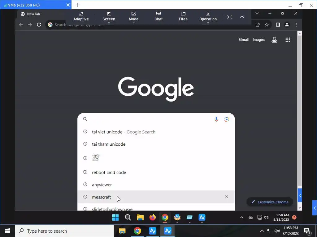Open Firefox on remote taskbar

pyautogui.click(x=152, y=218)
